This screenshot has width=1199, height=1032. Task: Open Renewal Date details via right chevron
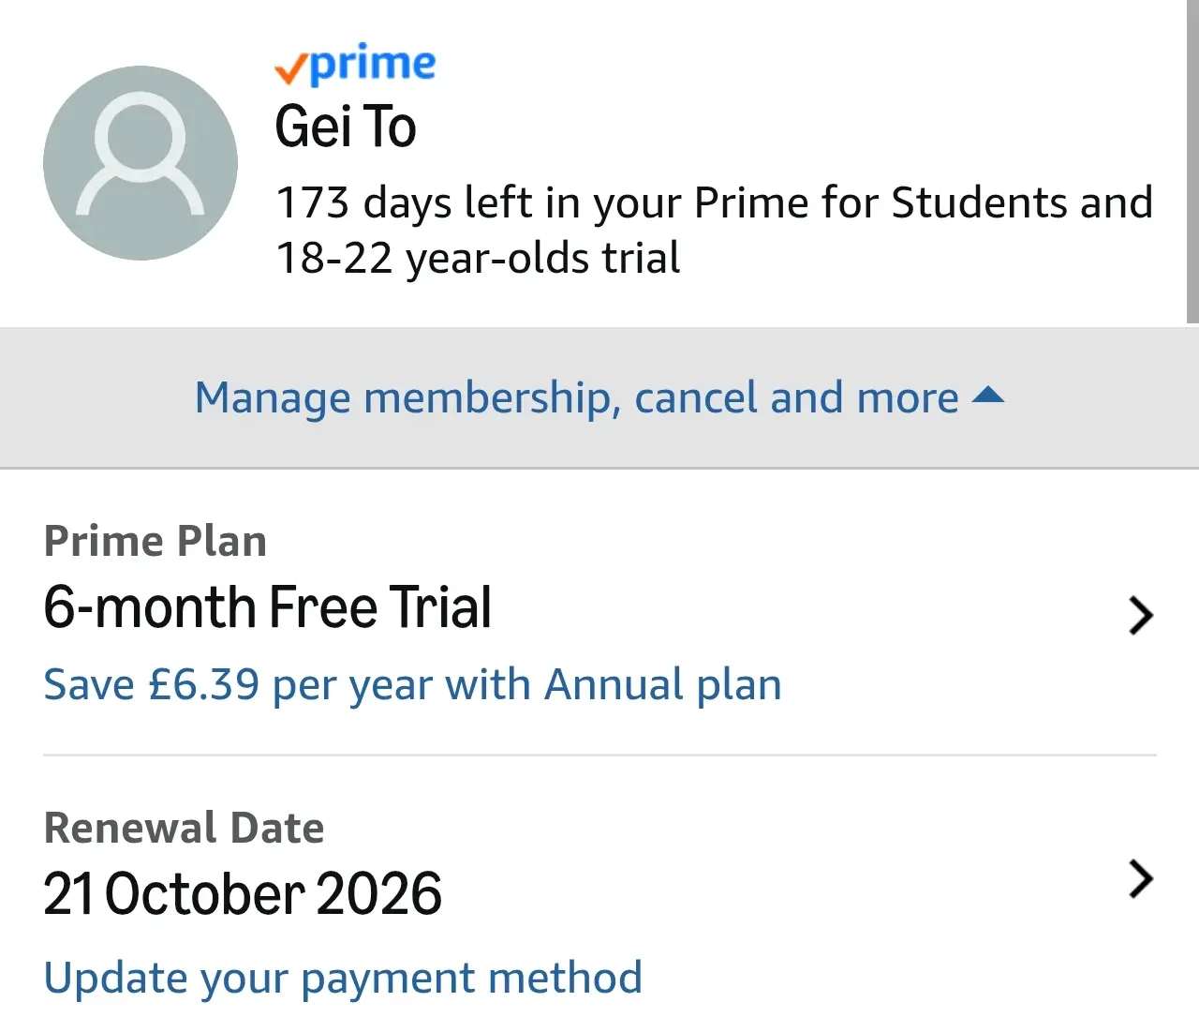[1140, 879]
